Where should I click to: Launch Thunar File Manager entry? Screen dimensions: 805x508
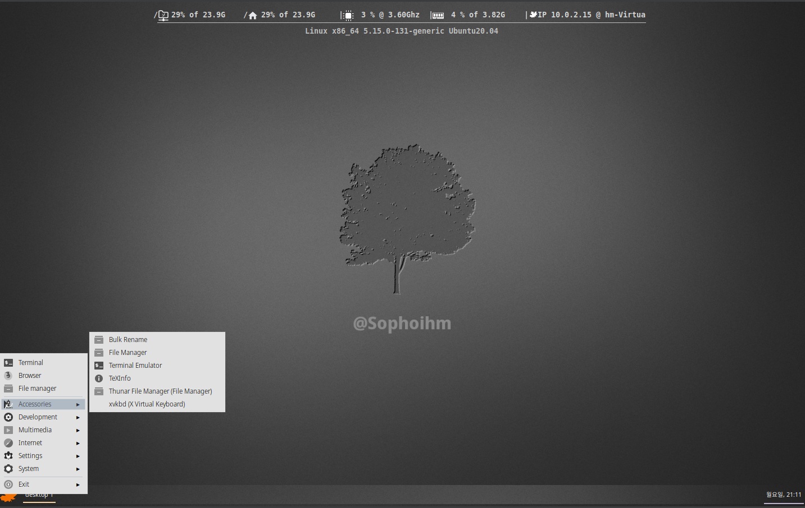[x=160, y=391]
